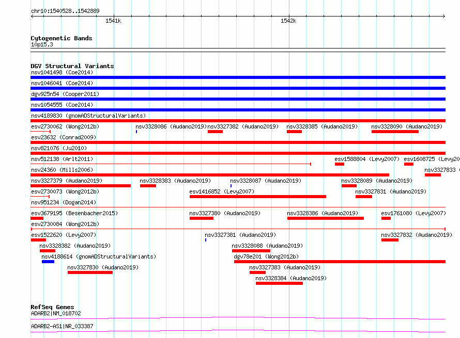Viewport: 460px width, 338px height.
Task: Select esv2730084 (Wong2012b) variant
Action: (65, 224)
